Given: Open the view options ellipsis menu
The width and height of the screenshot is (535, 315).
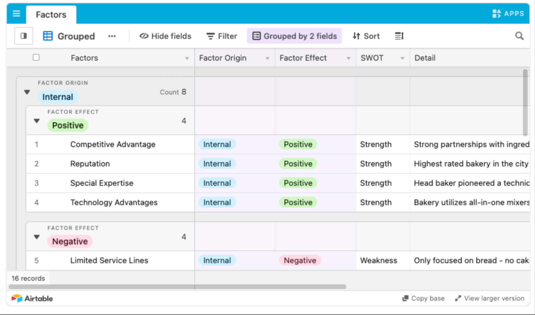Looking at the screenshot, I should coord(112,36).
